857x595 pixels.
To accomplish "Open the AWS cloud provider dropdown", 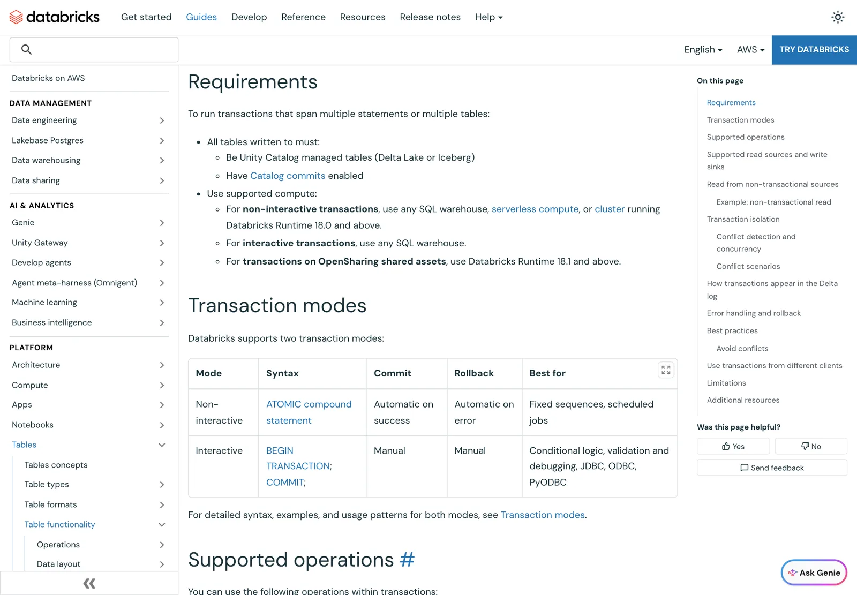I will coord(750,50).
